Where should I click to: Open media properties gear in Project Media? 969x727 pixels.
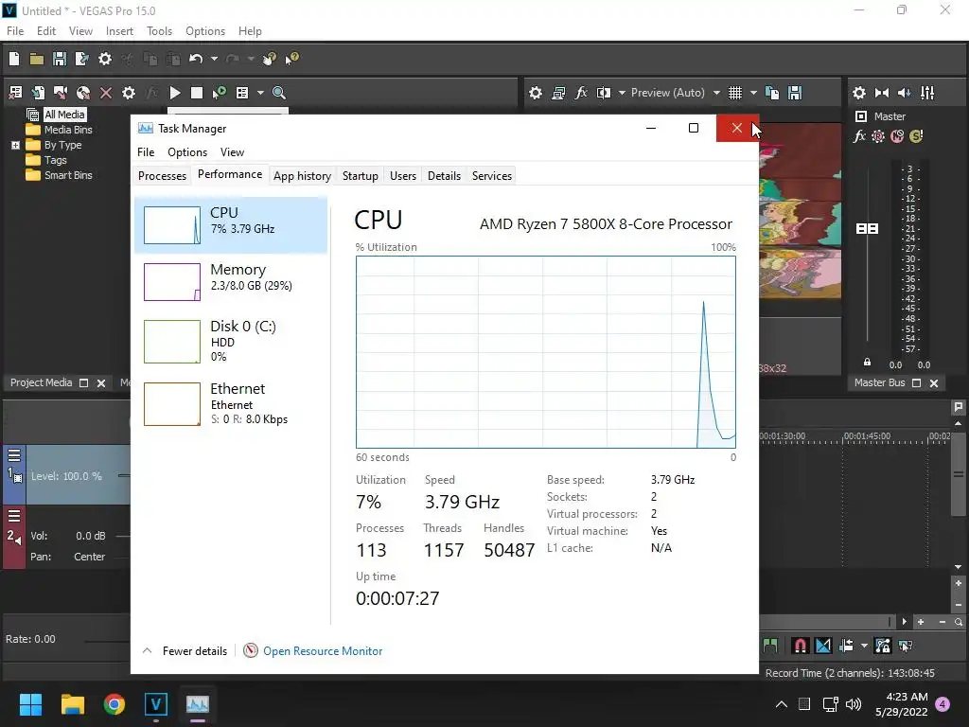129,93
